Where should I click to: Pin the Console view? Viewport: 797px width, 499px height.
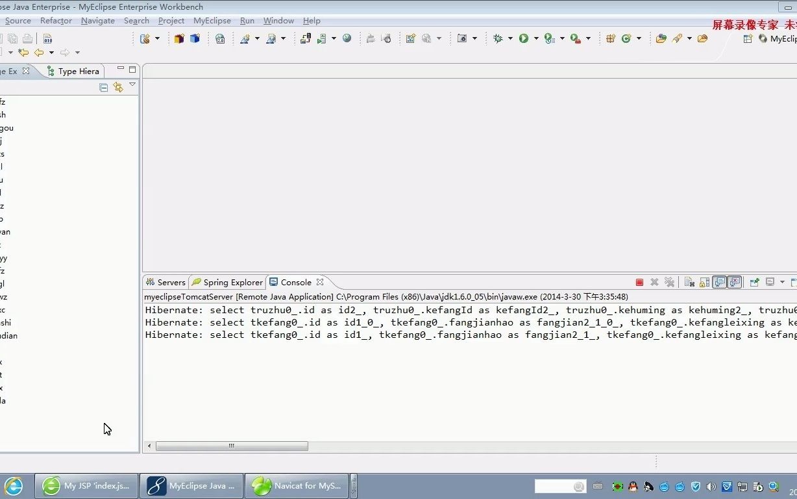point(754,282)
